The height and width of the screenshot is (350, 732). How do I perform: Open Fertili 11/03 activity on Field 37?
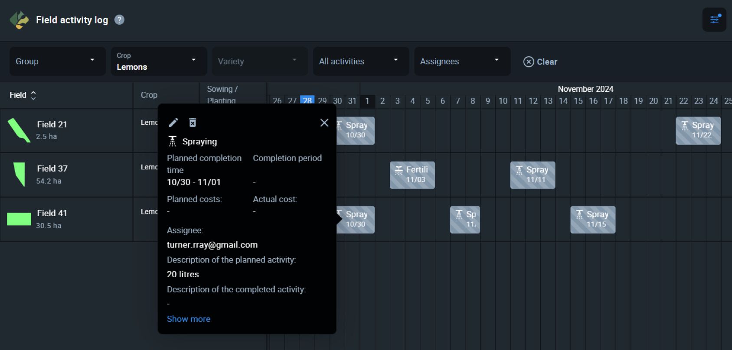pos(412,175)
